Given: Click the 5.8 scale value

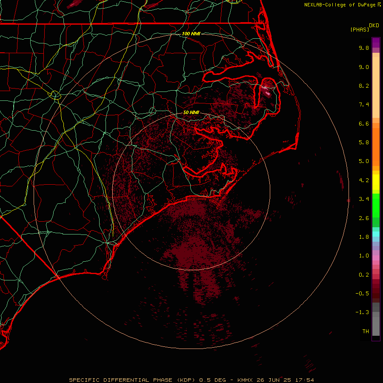Looking at the screenshot, I should tap(364, 143).
